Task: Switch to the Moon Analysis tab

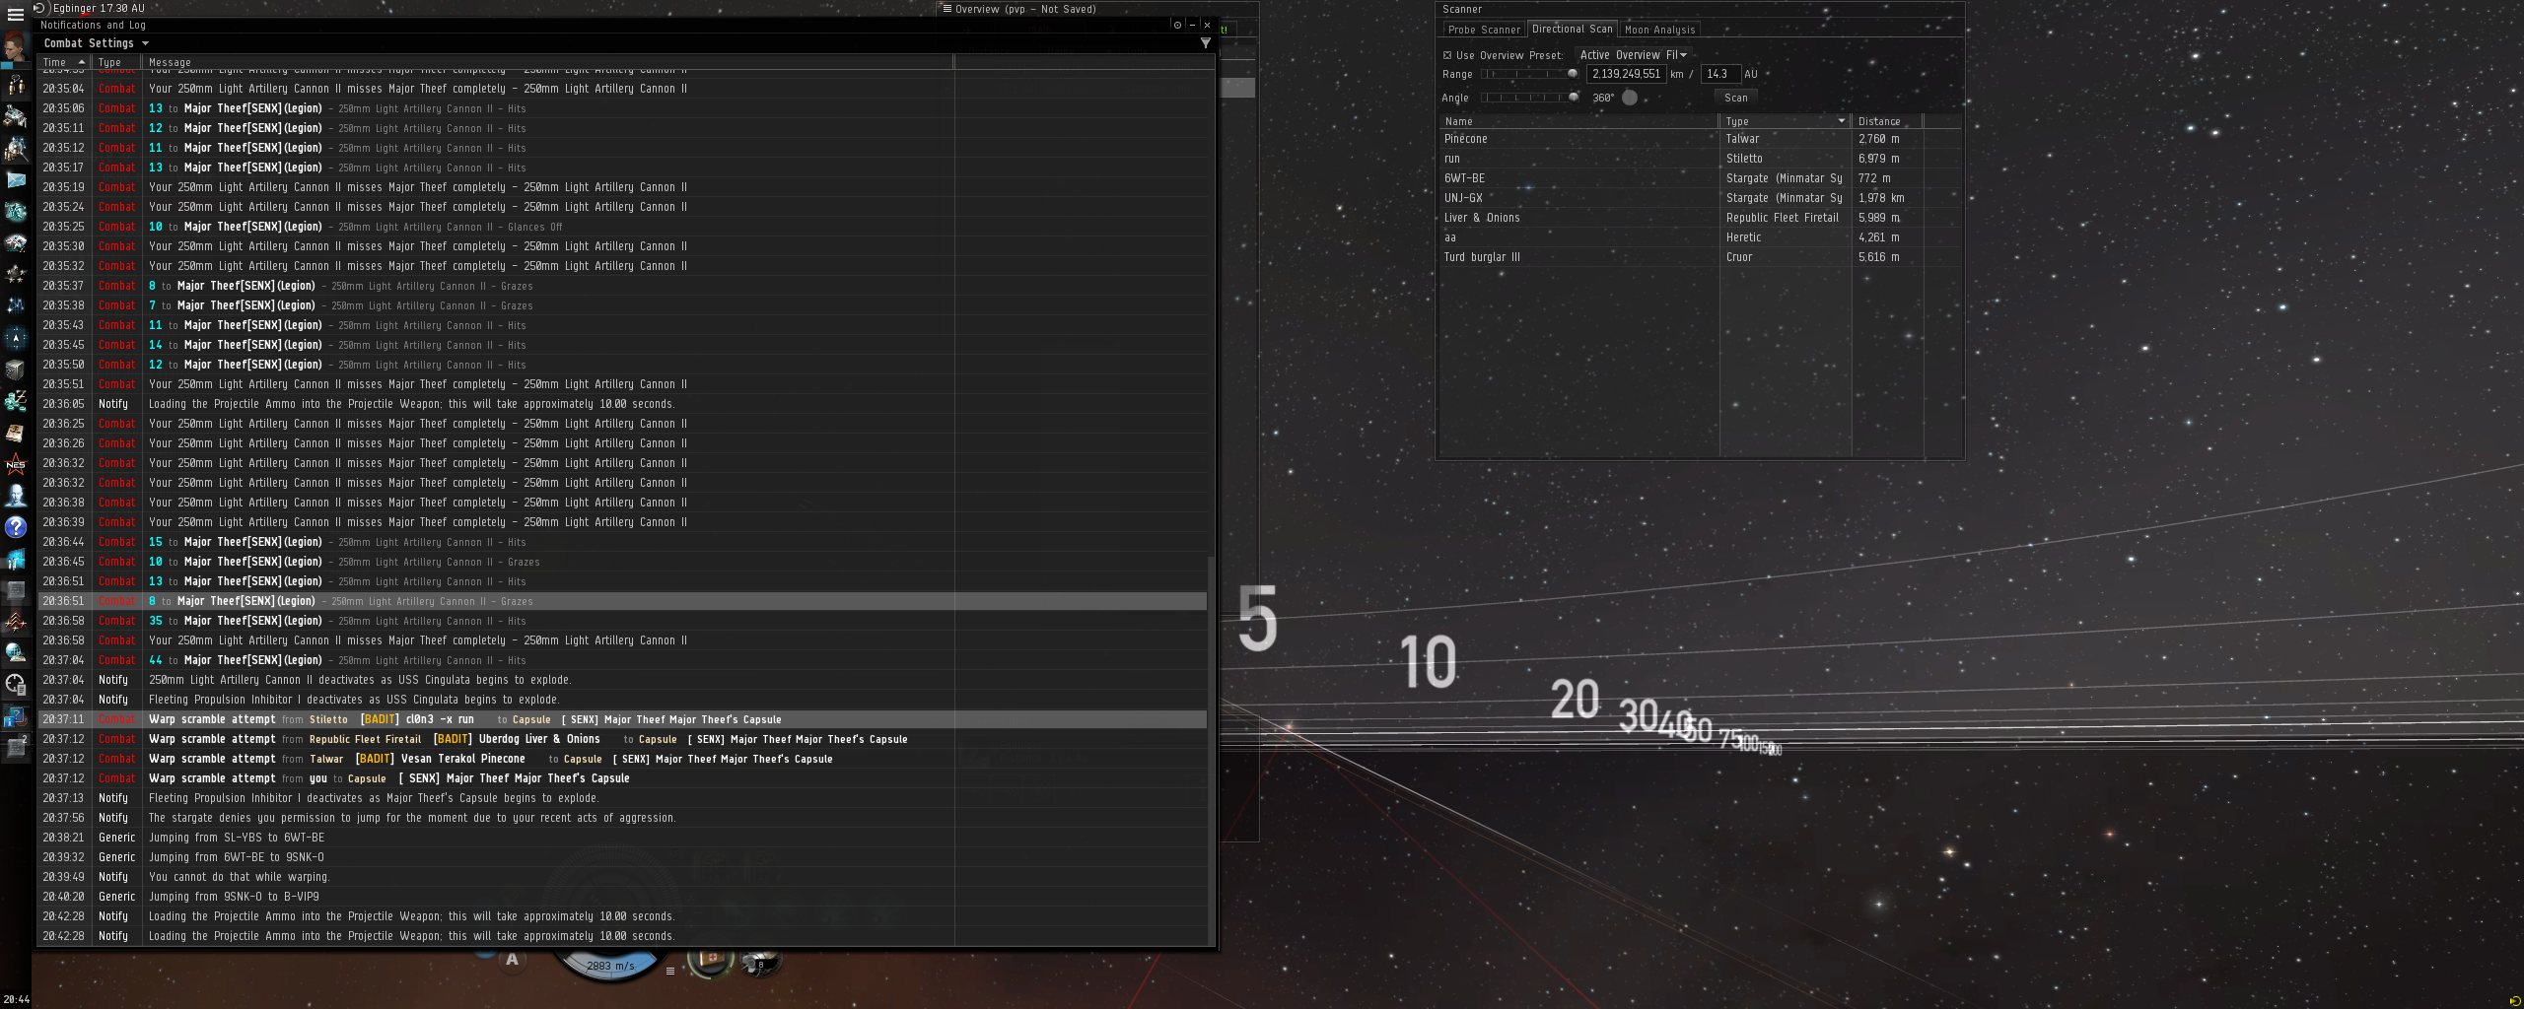Action: coord(1659,30)
